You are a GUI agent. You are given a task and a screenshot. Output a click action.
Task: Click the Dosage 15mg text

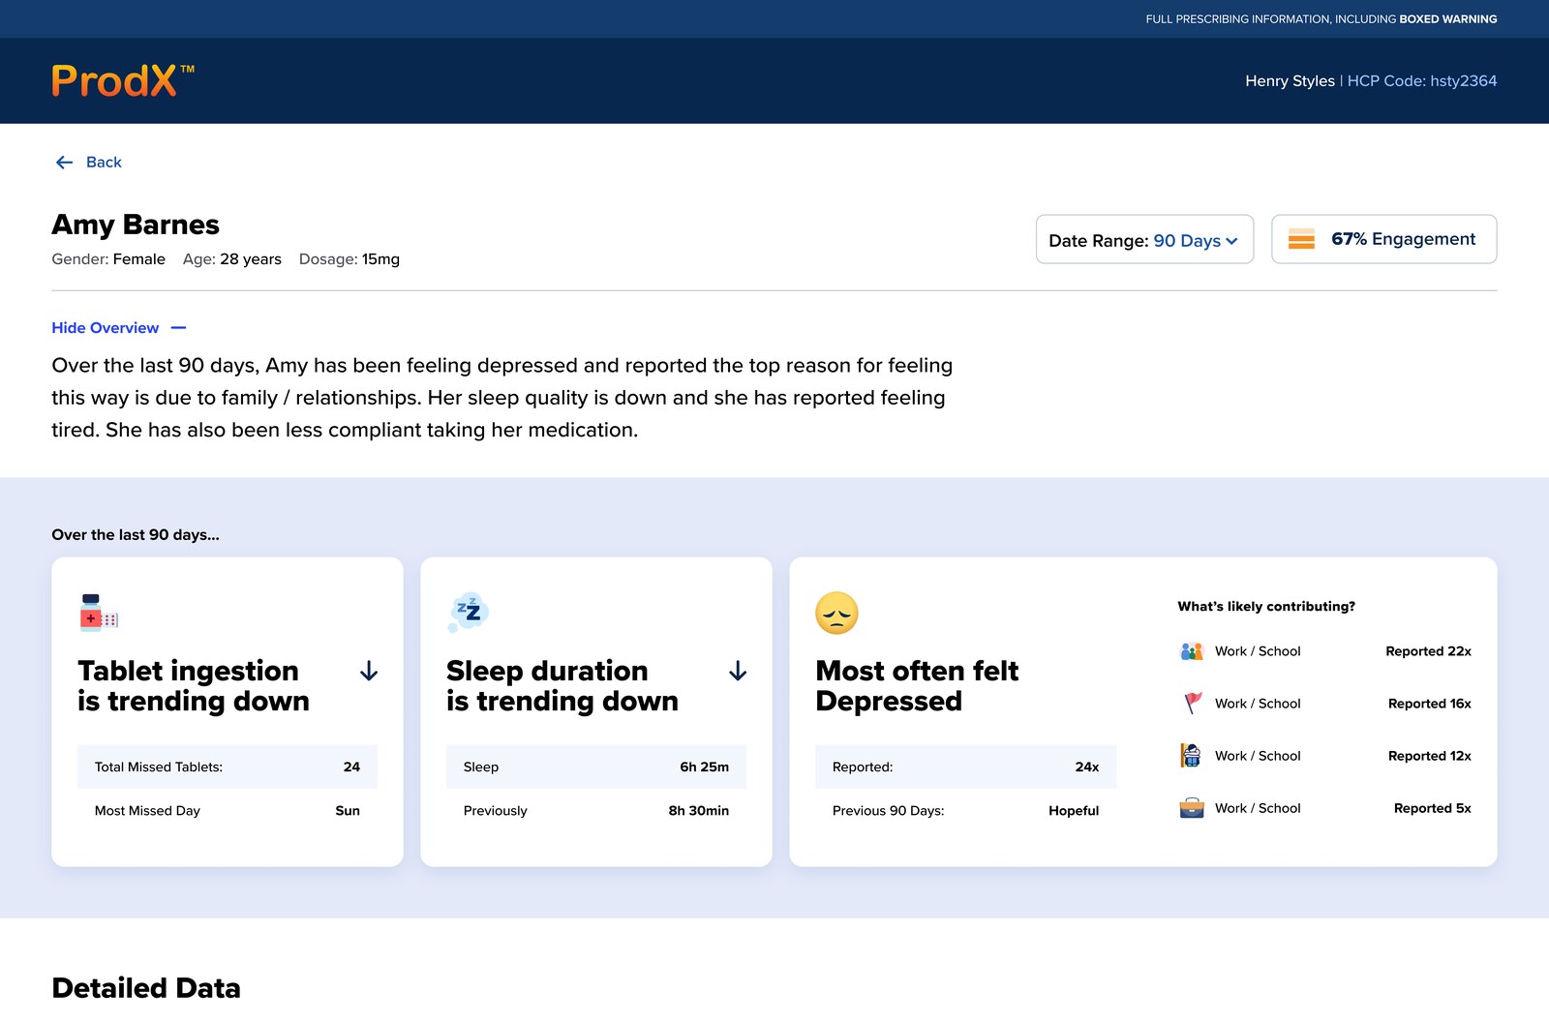point(349,259)
